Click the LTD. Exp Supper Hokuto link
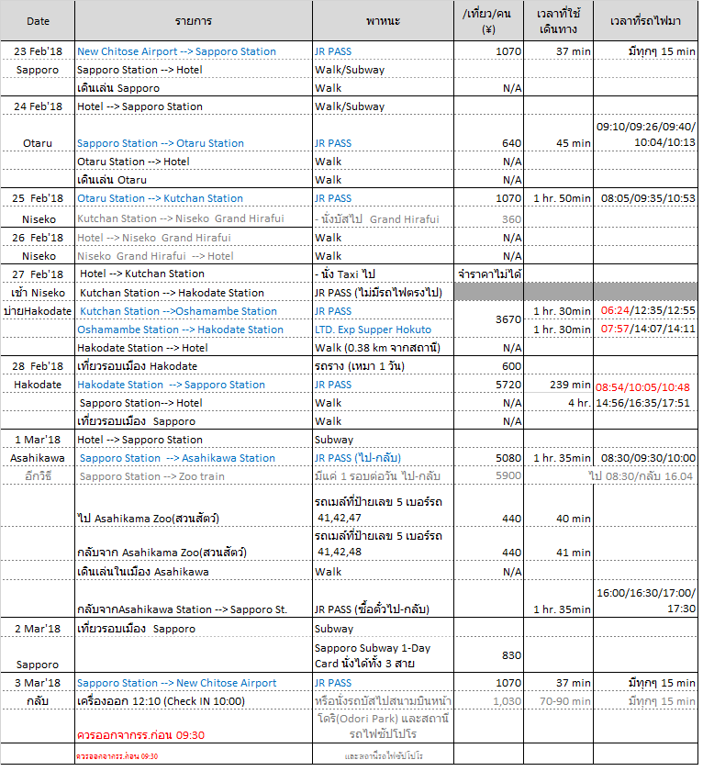Screen dimensions: 703x771 pyautogui.click(x=374, y=330)
